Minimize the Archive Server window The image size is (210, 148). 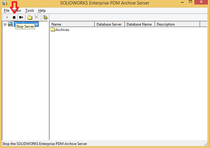click(x=182, y=2)
